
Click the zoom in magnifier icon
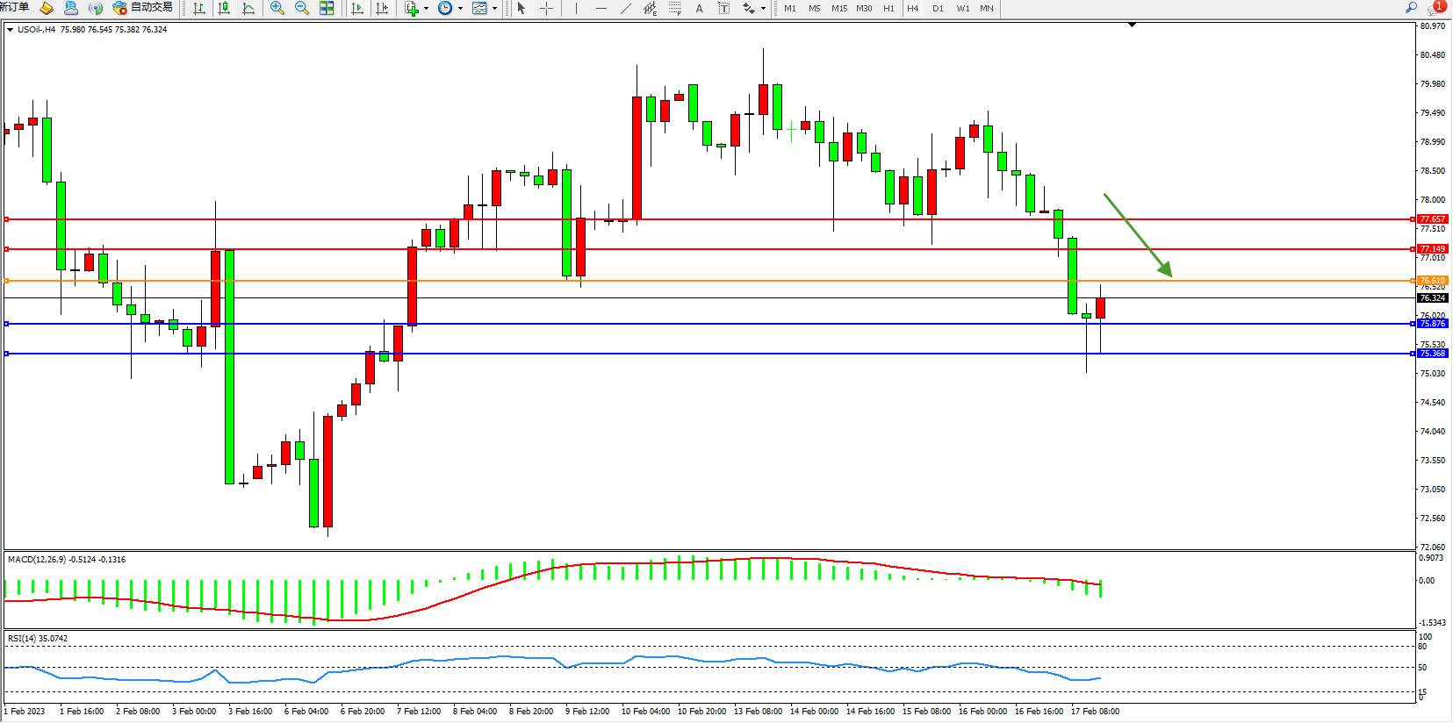click(x=277, y=8)
